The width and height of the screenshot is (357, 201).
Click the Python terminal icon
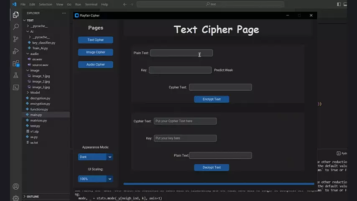[339, 153]
